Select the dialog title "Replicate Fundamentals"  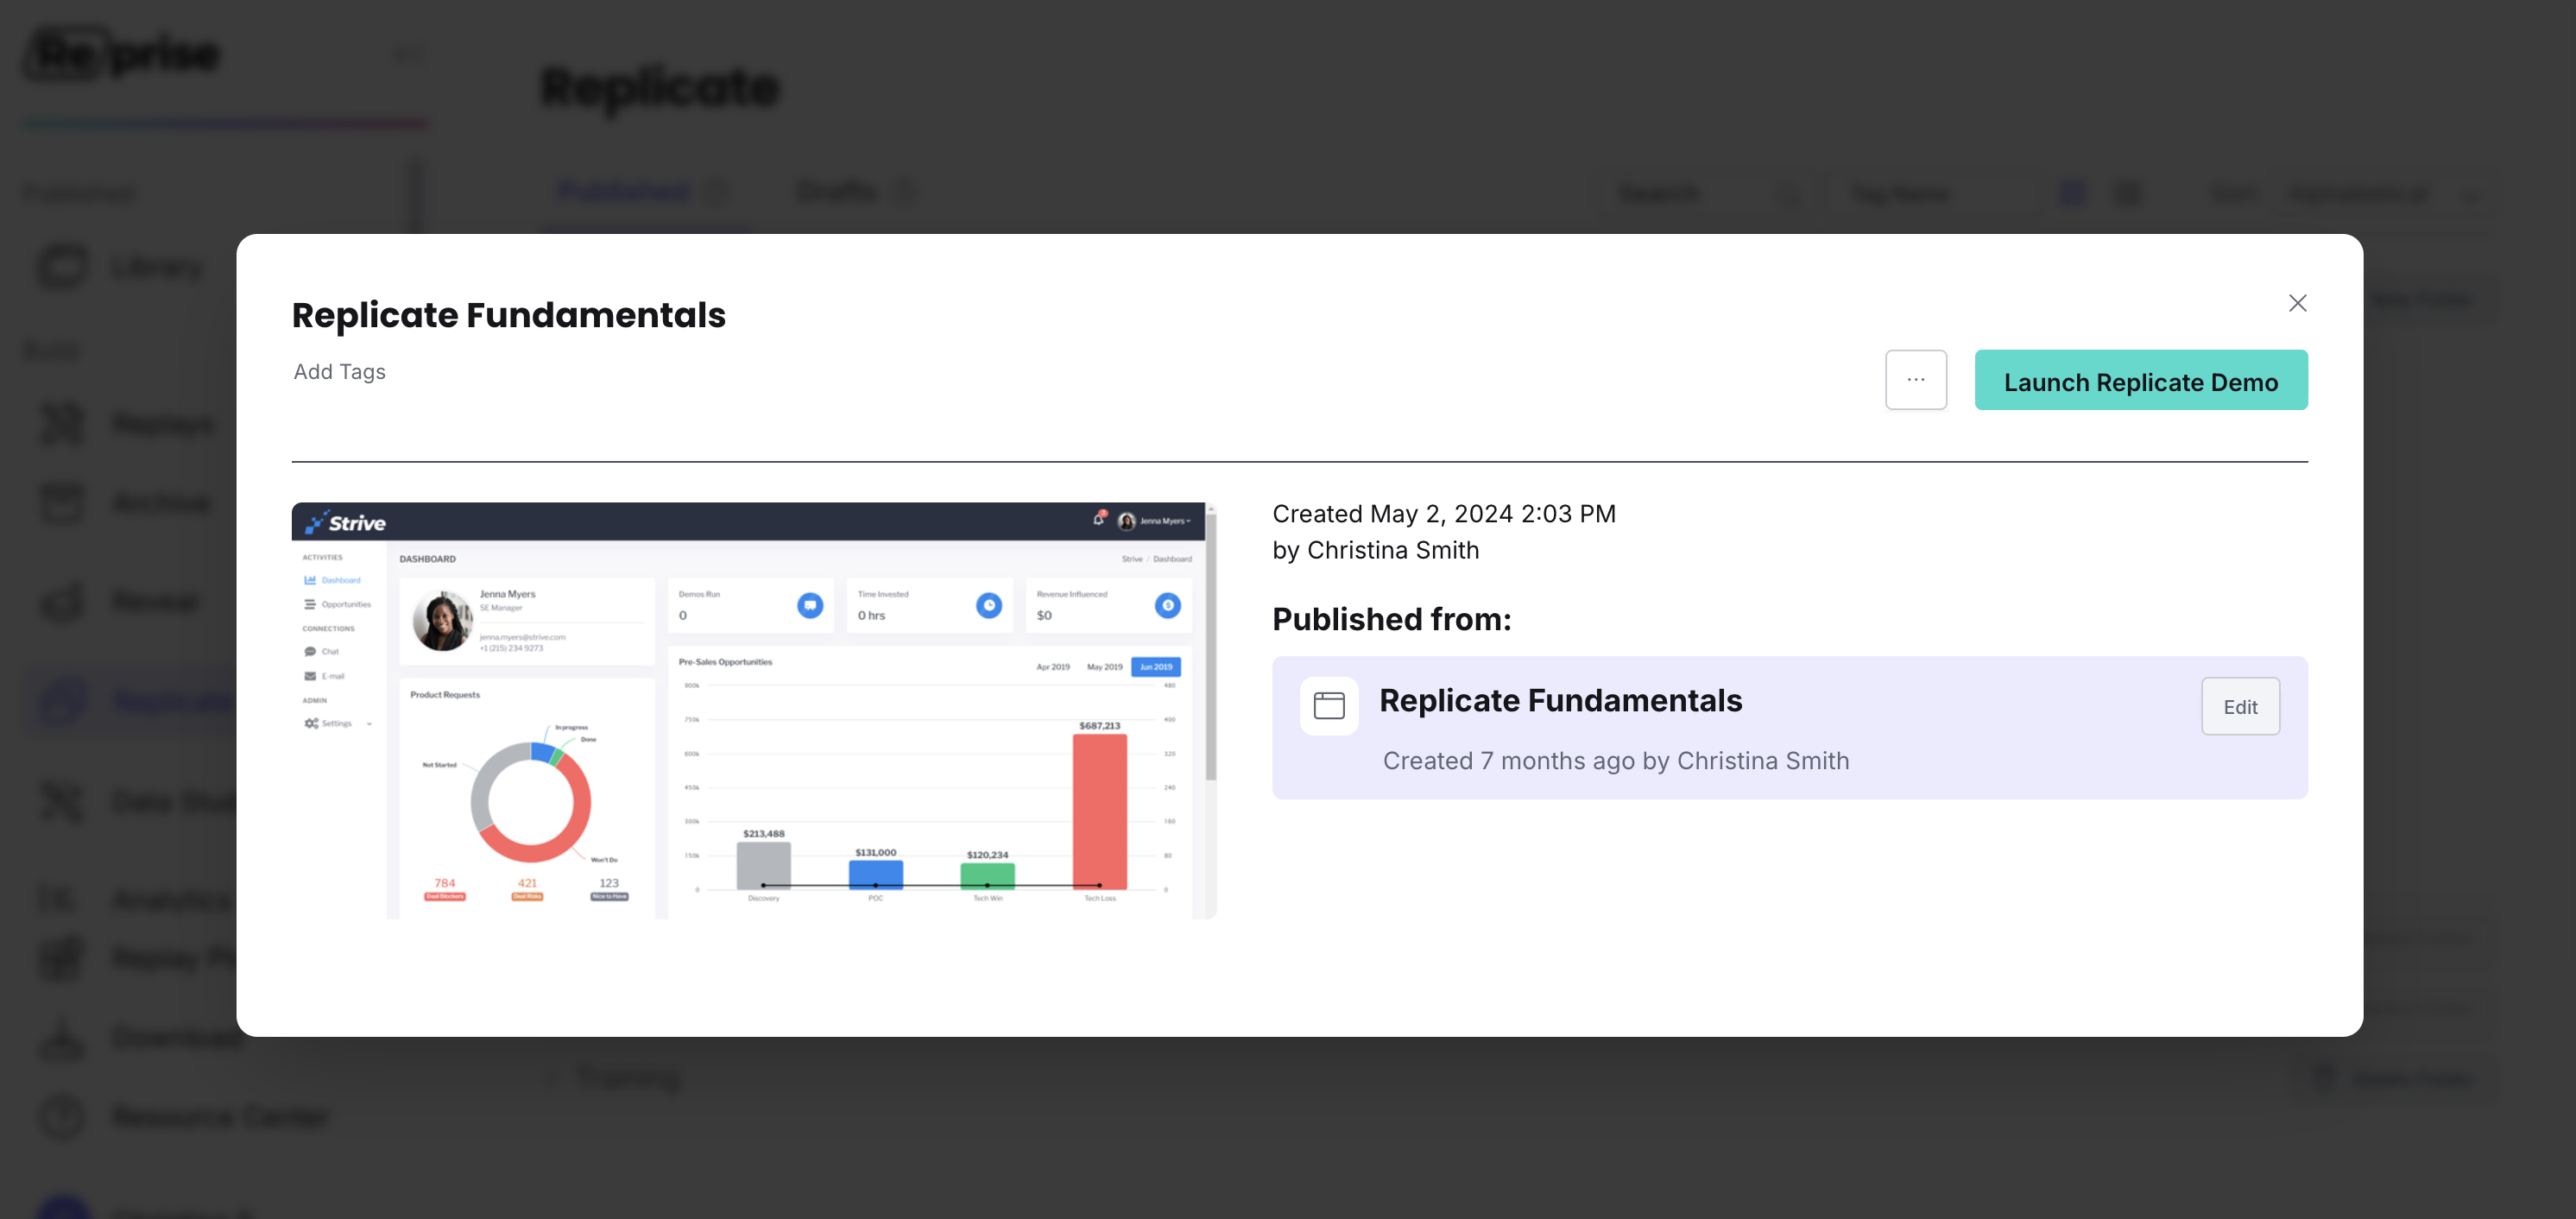tap(508, 315)
